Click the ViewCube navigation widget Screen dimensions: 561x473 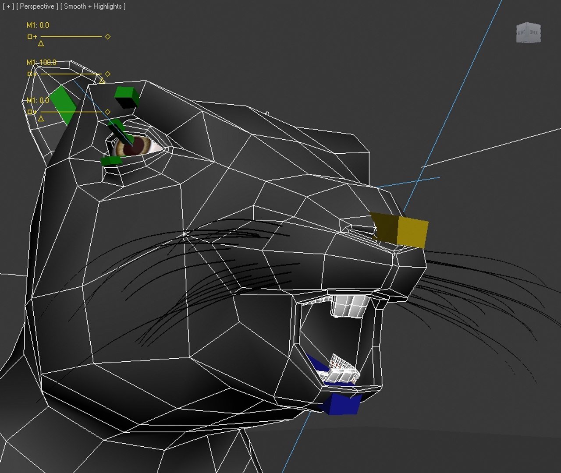pos(529,32)
